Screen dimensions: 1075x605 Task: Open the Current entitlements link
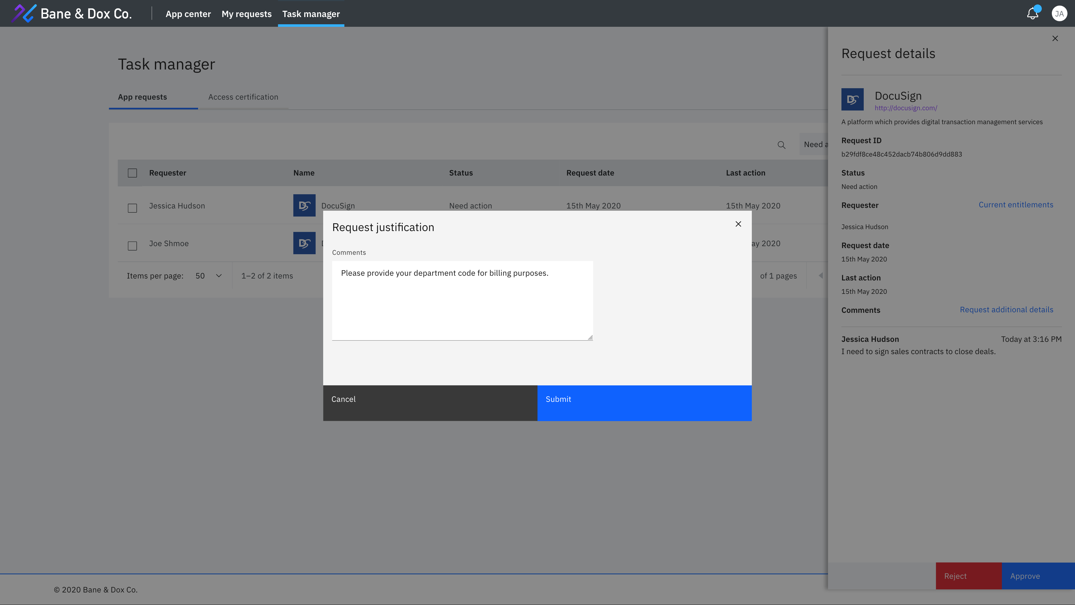point(1015,205)
